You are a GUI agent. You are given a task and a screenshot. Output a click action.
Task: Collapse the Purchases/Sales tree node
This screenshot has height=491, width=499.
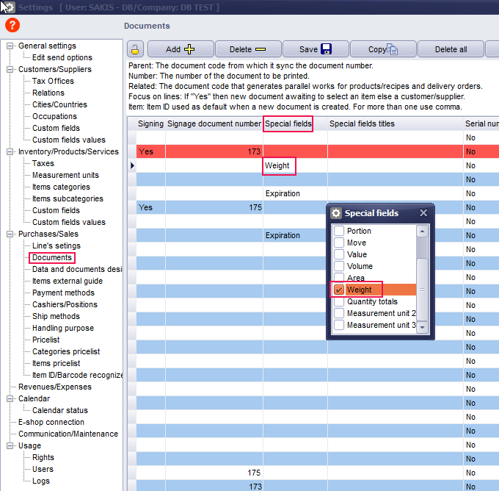pos(10,234)
